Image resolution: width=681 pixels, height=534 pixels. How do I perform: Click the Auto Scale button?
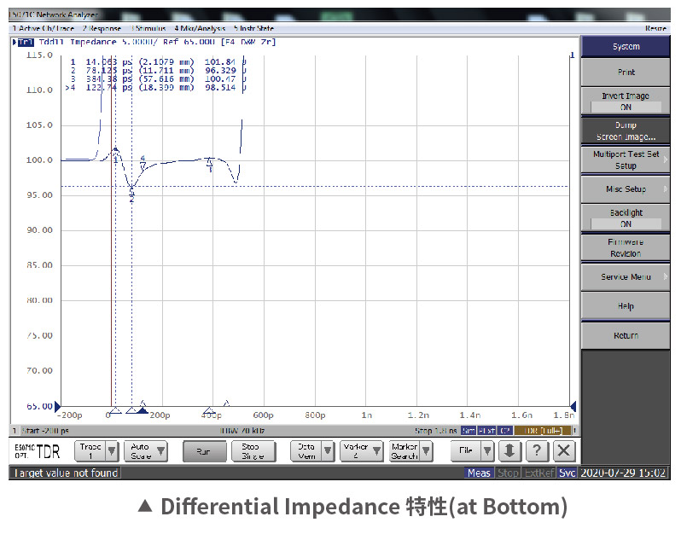click(x=140, y=451)
